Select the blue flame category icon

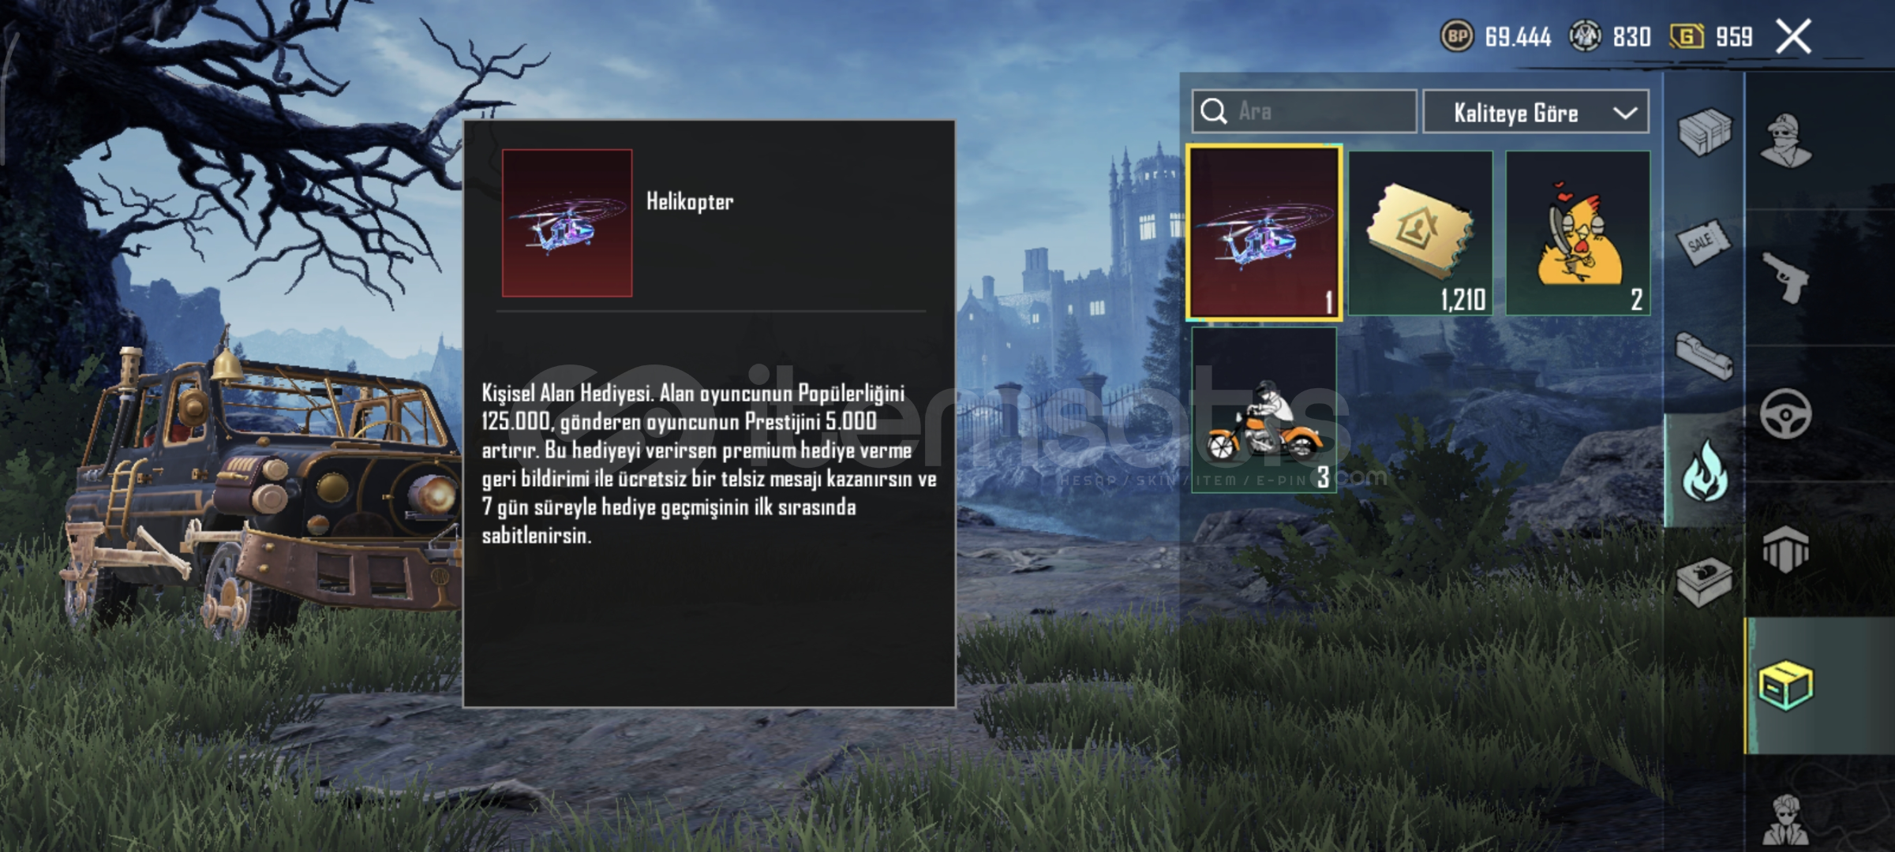1704,471
